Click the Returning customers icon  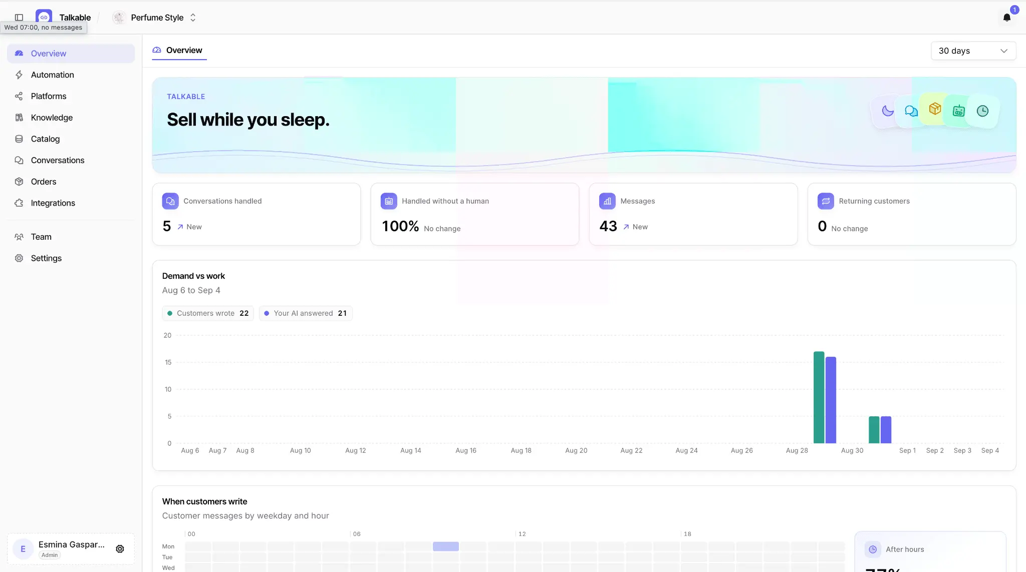click(826, 201)
